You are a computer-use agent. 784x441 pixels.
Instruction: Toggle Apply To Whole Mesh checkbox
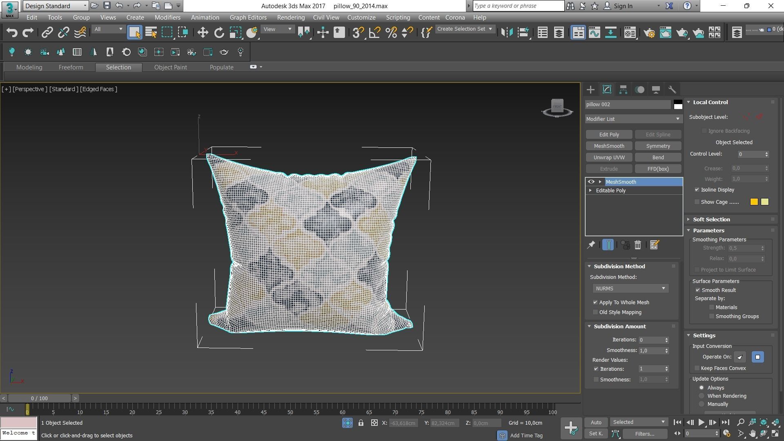pos(595,303)
